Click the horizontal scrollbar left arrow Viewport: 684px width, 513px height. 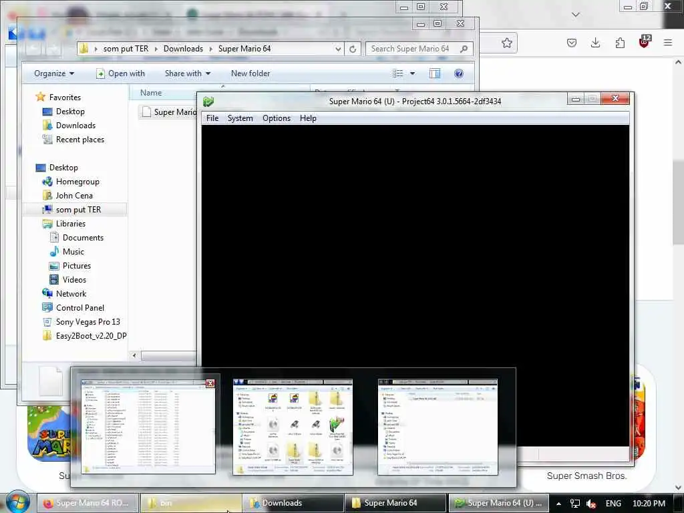pyautogui.click(x=134, y=355)
